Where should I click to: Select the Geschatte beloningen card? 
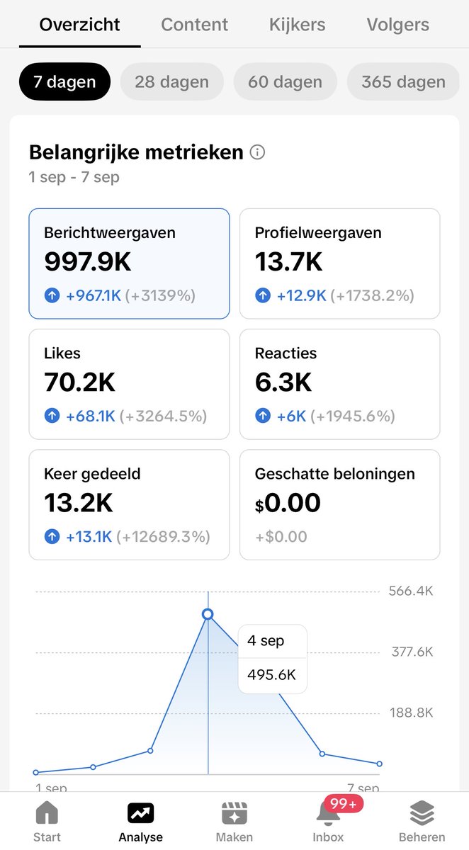click(x=340, y=504)
